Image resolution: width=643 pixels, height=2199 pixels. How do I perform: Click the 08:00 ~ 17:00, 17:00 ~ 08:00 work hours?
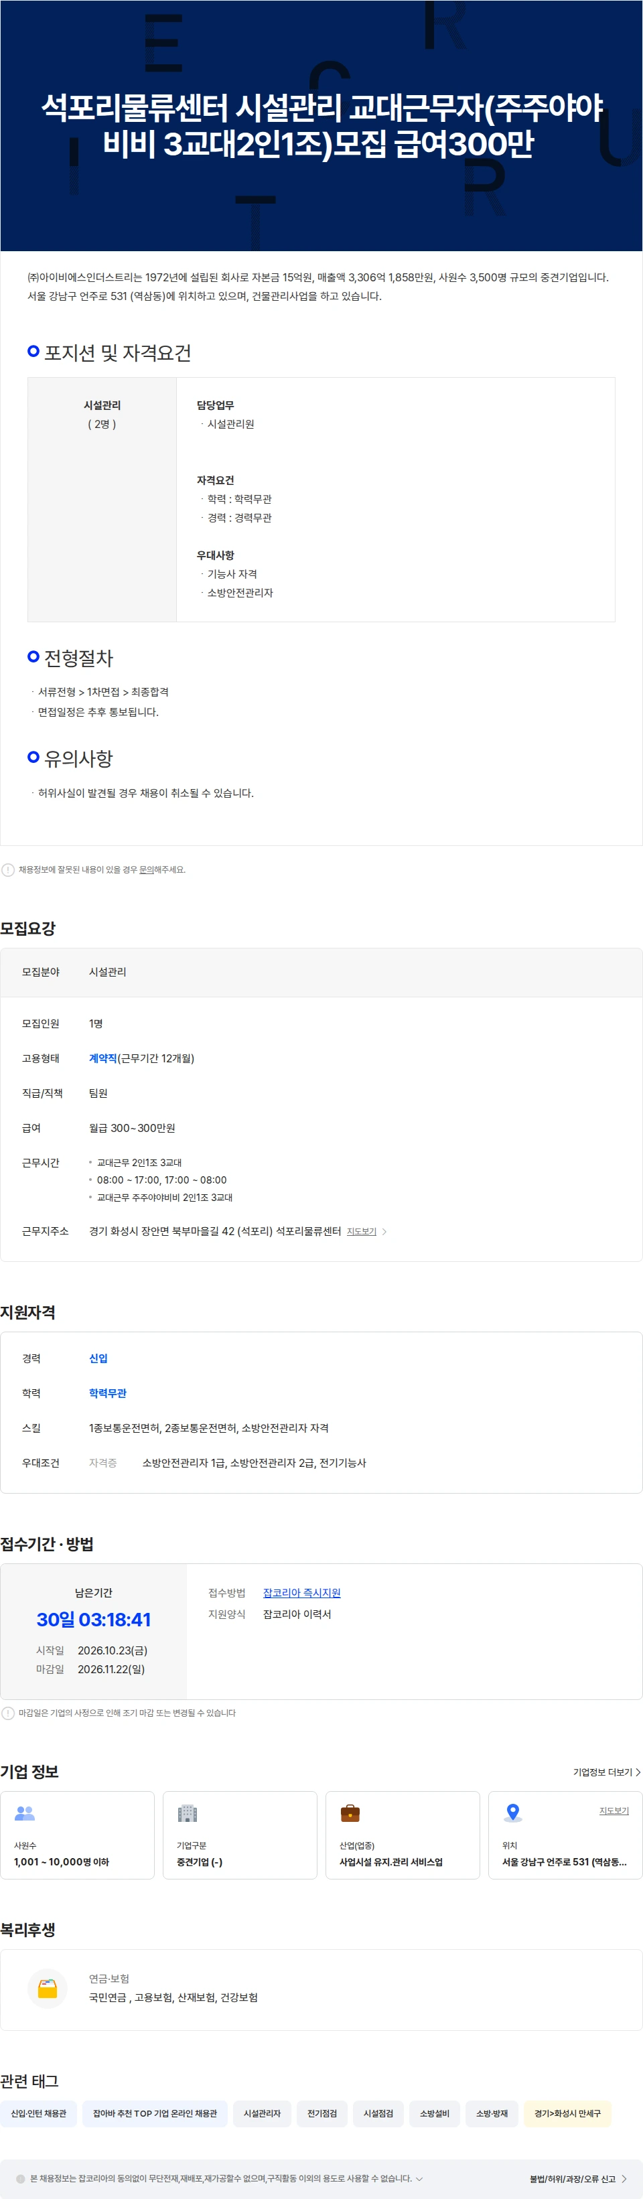[161, 1180]
